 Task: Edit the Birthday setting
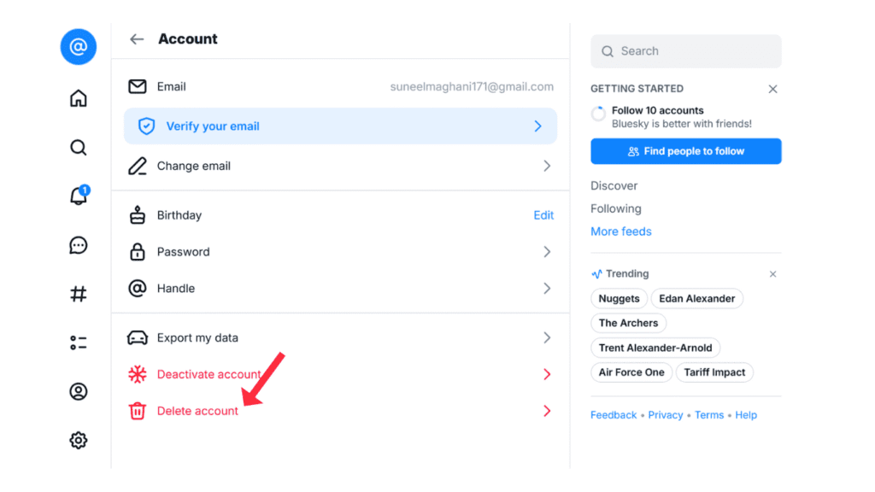[543, 215]
